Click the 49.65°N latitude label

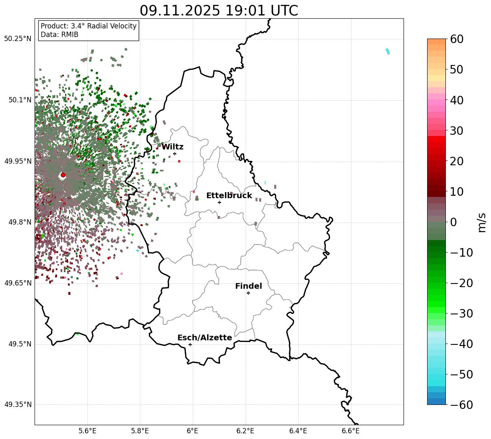tap(17, 283)
